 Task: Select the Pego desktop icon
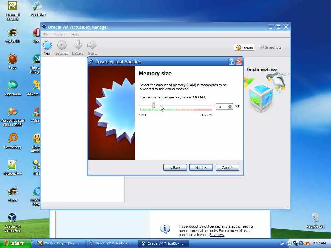13,62
